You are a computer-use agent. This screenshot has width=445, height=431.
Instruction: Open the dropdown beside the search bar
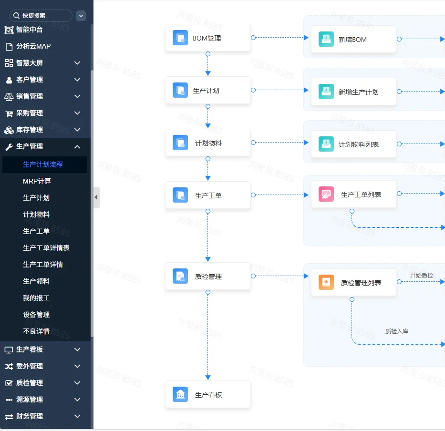pos(81,15)
